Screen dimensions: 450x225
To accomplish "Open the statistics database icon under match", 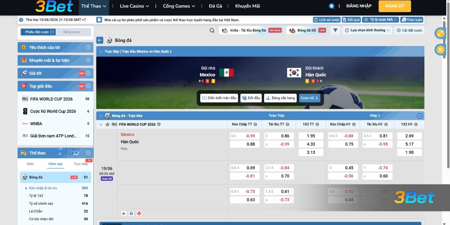I will [131, 213].
